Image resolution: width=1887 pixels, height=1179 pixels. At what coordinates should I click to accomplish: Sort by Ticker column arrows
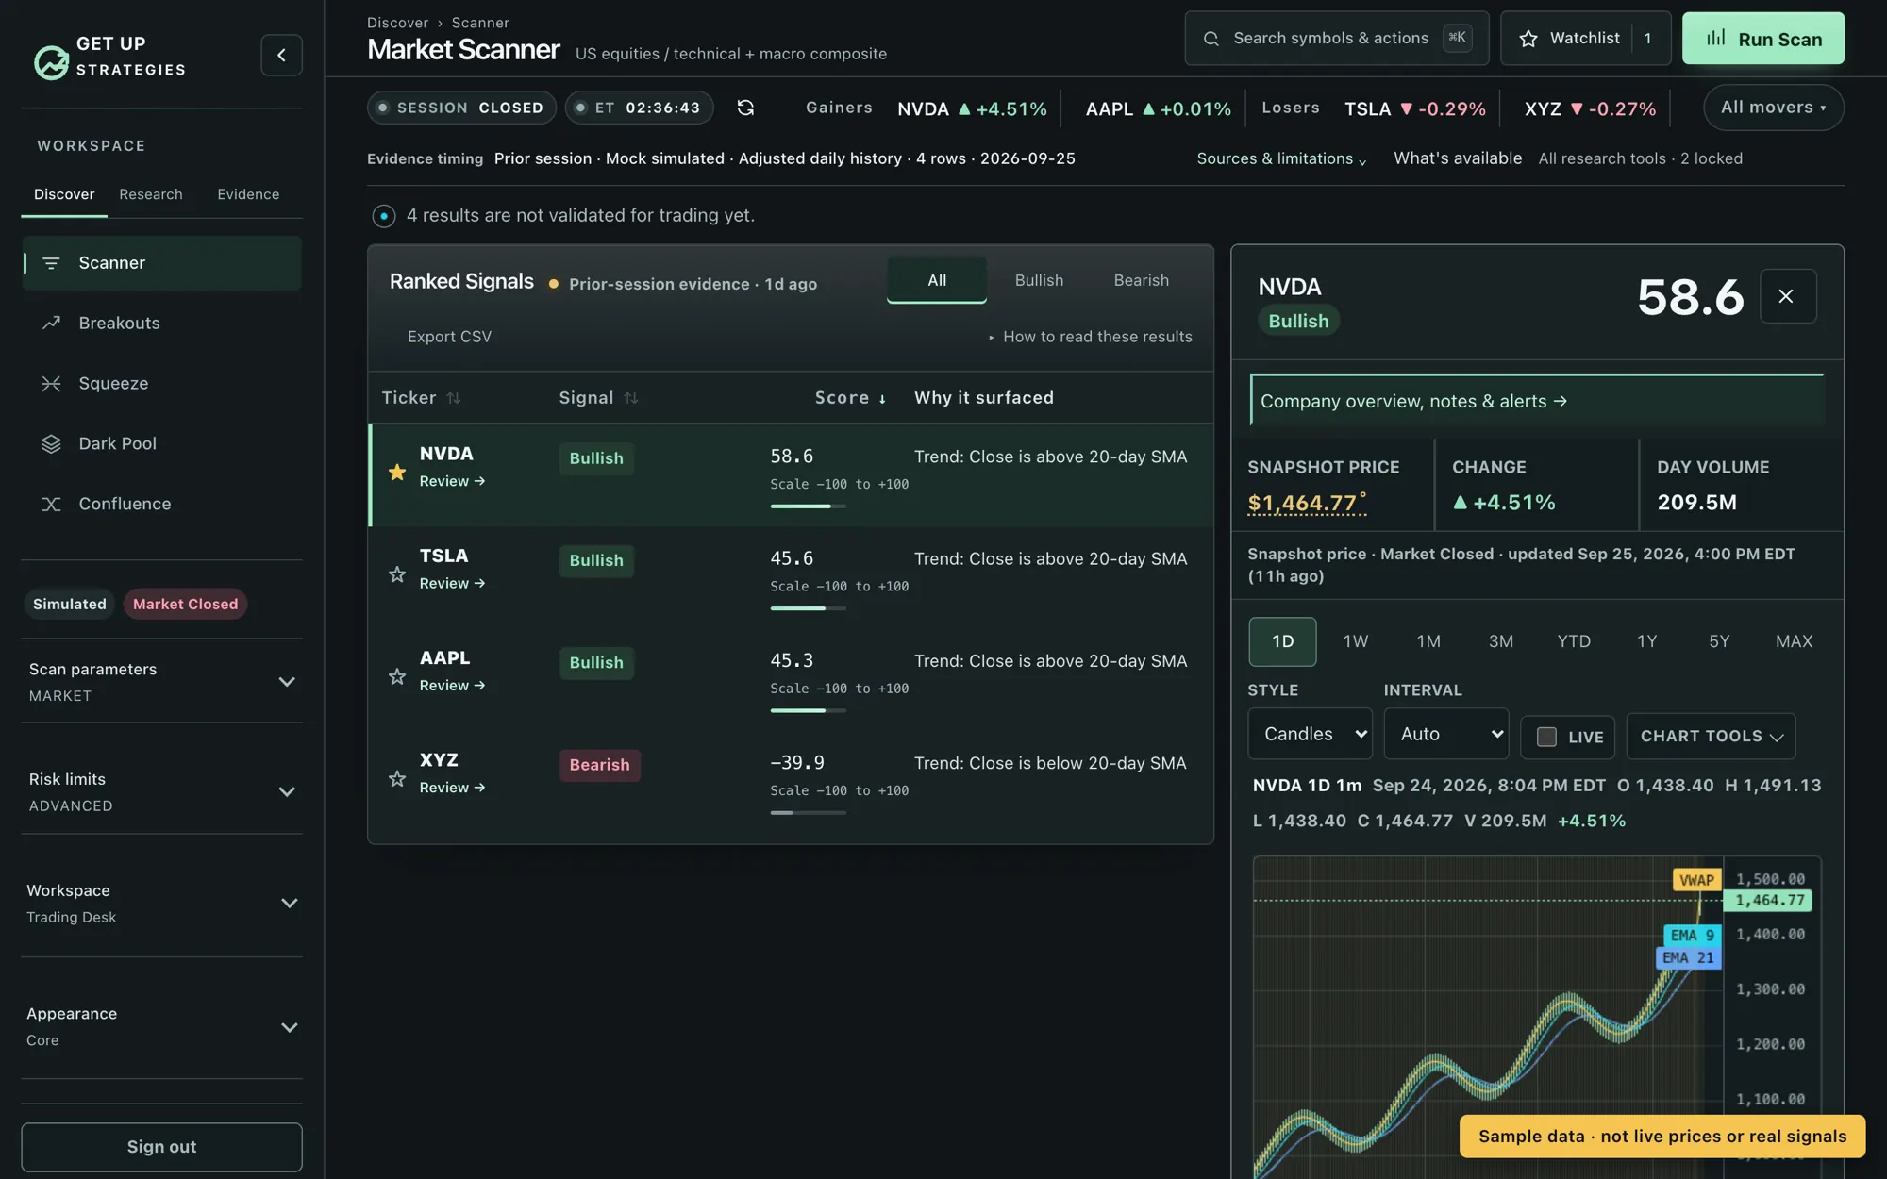click(454, 398)
